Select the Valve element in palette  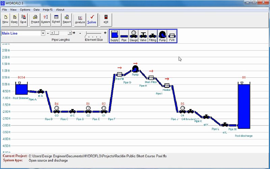(x=143, y=36)
